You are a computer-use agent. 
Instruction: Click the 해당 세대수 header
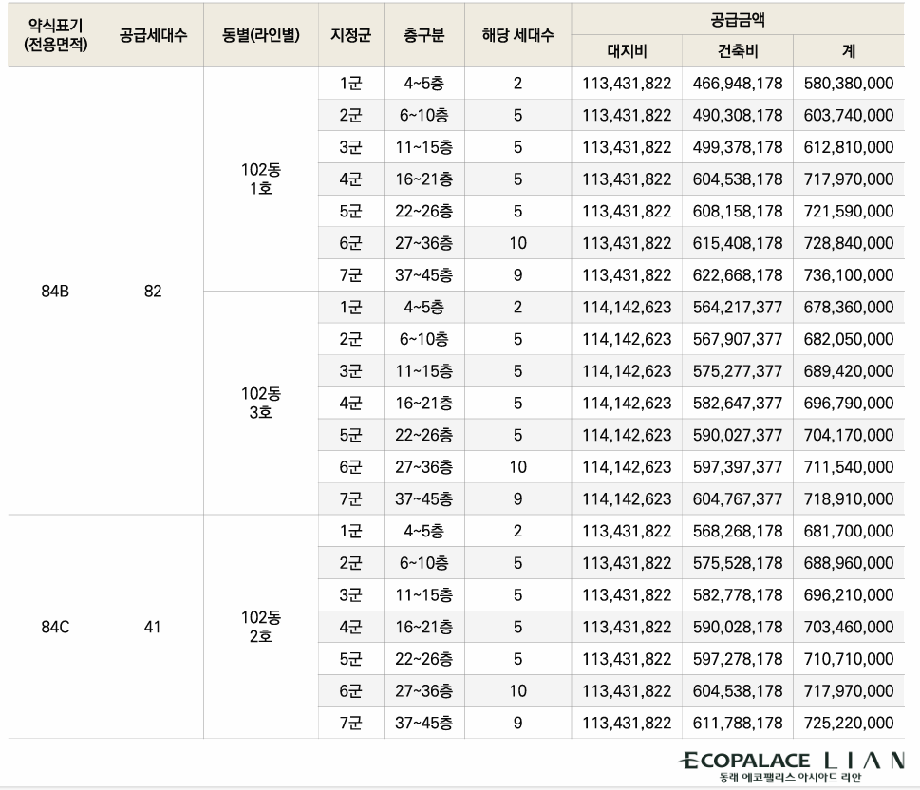516,29
